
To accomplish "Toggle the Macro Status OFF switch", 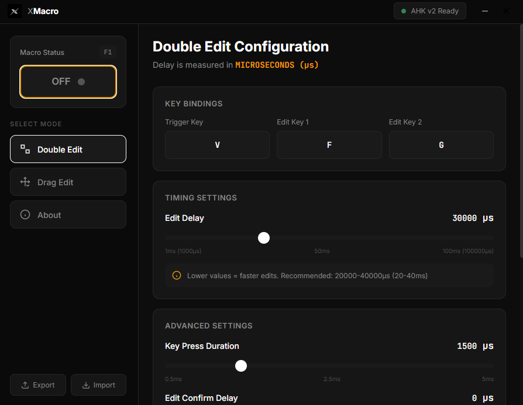I will coord(68,82).
